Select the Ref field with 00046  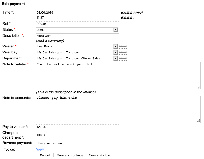(x=77, y=24)
